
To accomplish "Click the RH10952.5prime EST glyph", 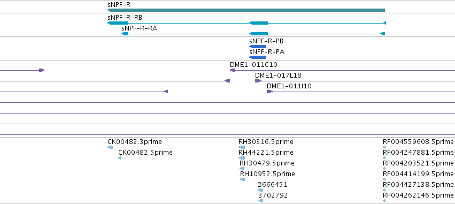I will [243, 179].
